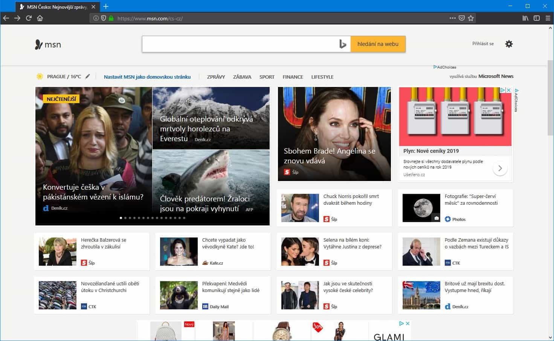Open the ZPRÁVY section
Screen dimensions: 554x341
pyautogui.click(x=216, y=77)
